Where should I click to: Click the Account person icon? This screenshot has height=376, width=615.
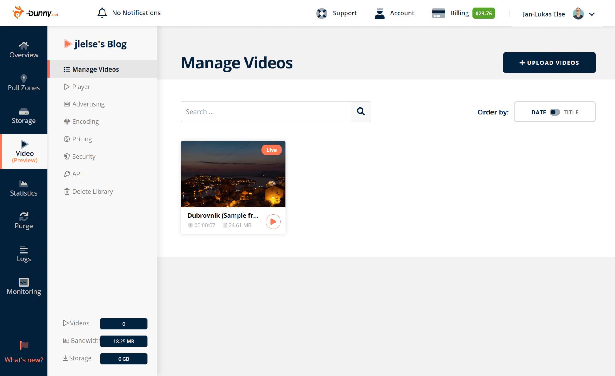379,13
